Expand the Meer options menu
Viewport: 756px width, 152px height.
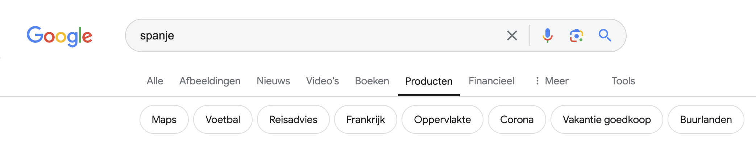[552, 81]
